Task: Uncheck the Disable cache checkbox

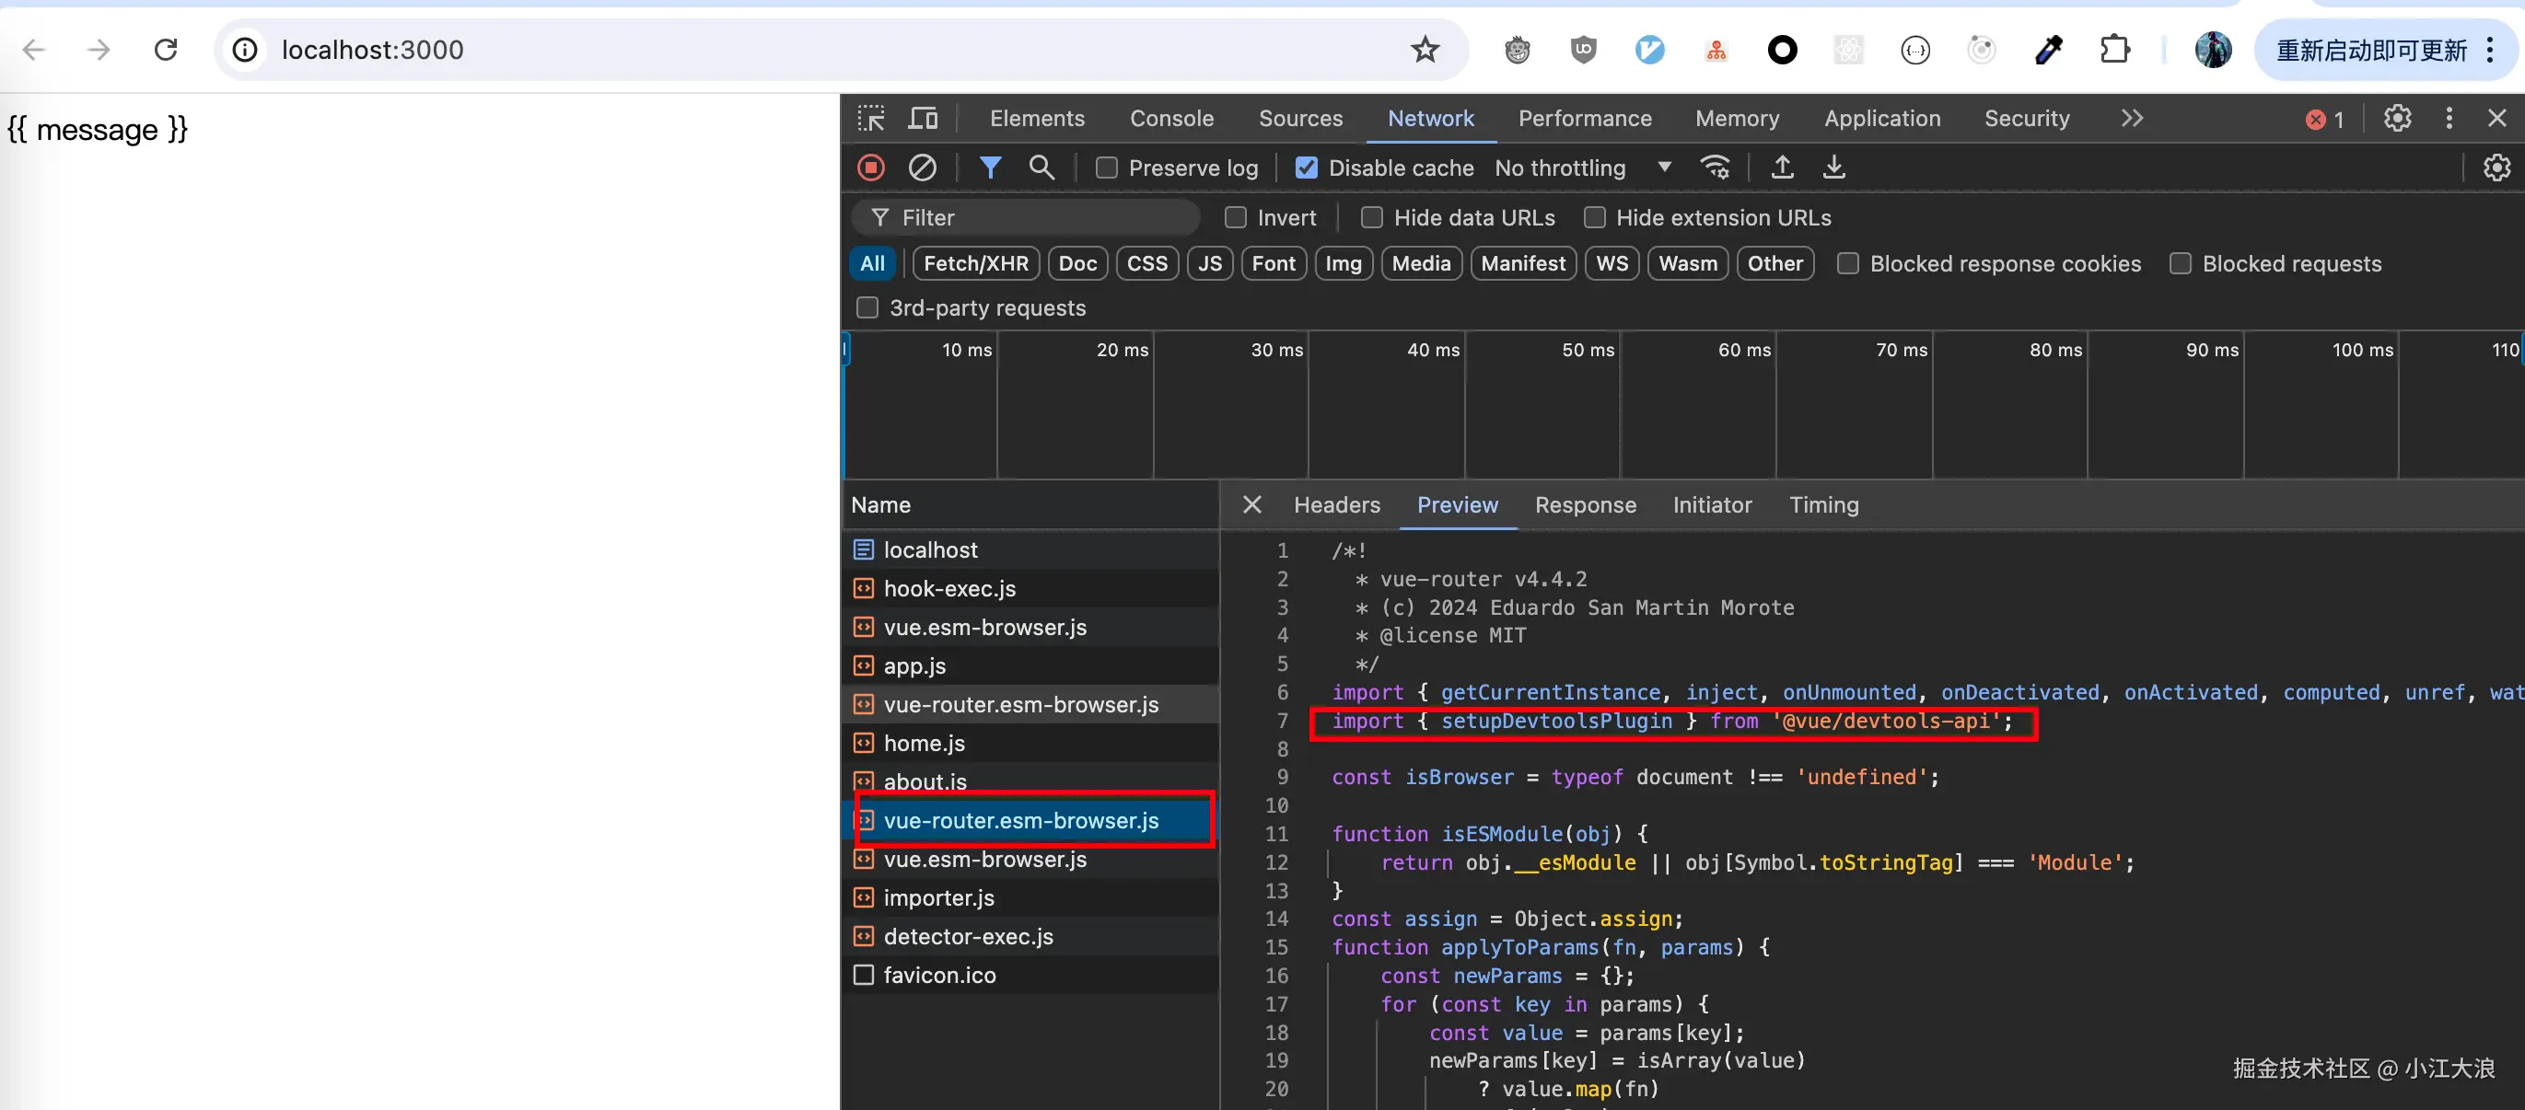Action: 1306,168
